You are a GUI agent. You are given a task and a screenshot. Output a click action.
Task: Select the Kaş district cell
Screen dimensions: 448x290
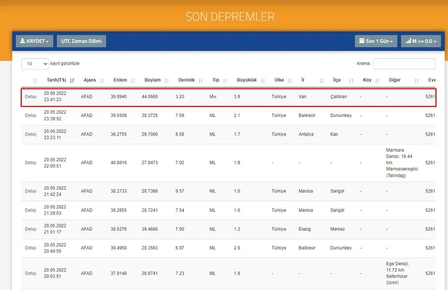point(334,134)
